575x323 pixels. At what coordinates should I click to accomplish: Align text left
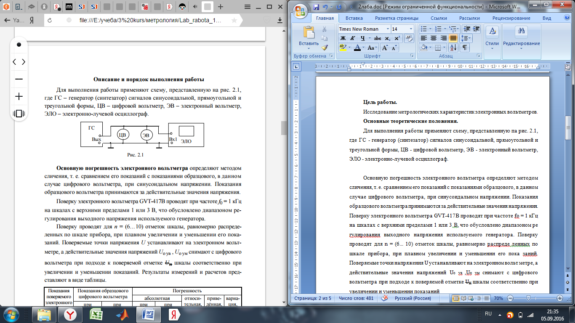[x=424, y=38]
